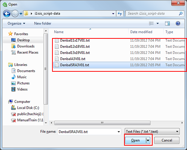Click the file icon of DenbalSRA3V01.txt
The height and width of the screenshot is (150, 187).
[57, 65]
